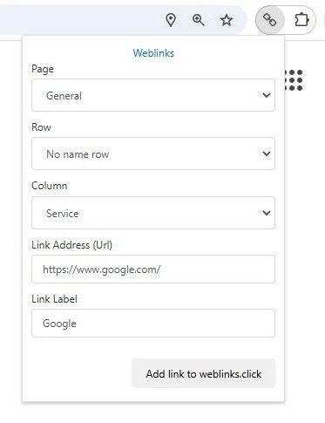
Task: Click the chevron arrow of the Page selector
Action: (267, 95)
